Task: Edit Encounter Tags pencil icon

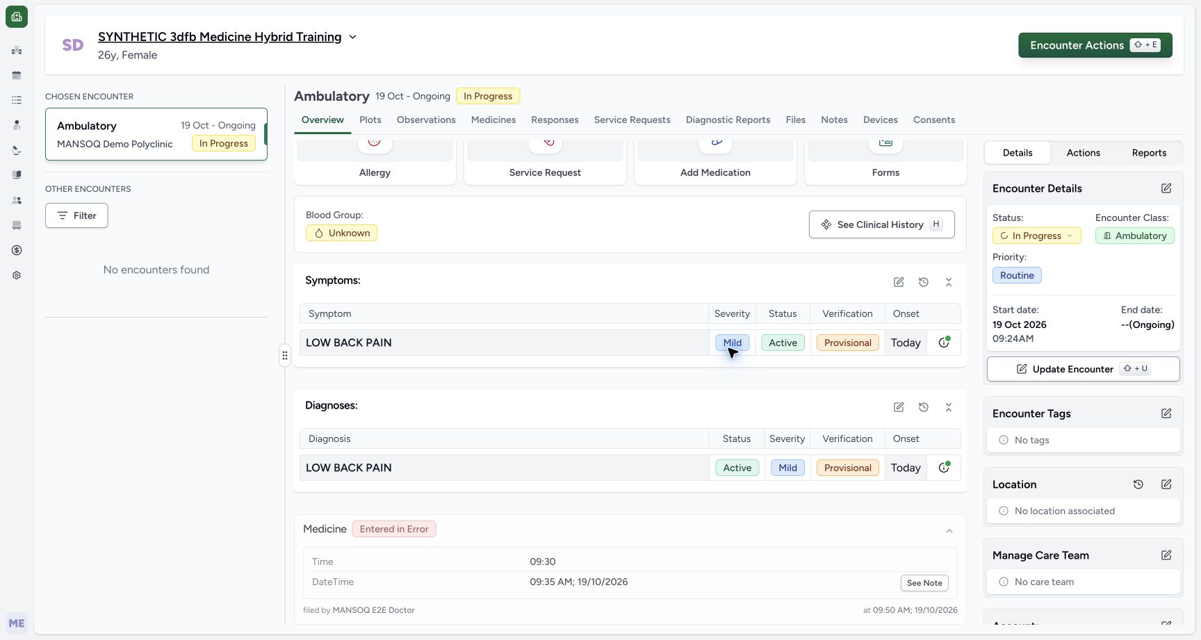Action: (x=1166, y=413)
